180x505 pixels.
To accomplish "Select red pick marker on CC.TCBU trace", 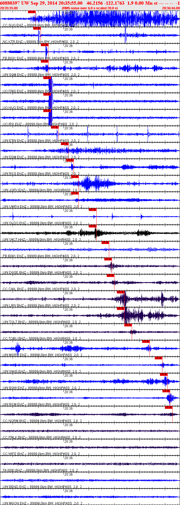I will pos(128,325).
